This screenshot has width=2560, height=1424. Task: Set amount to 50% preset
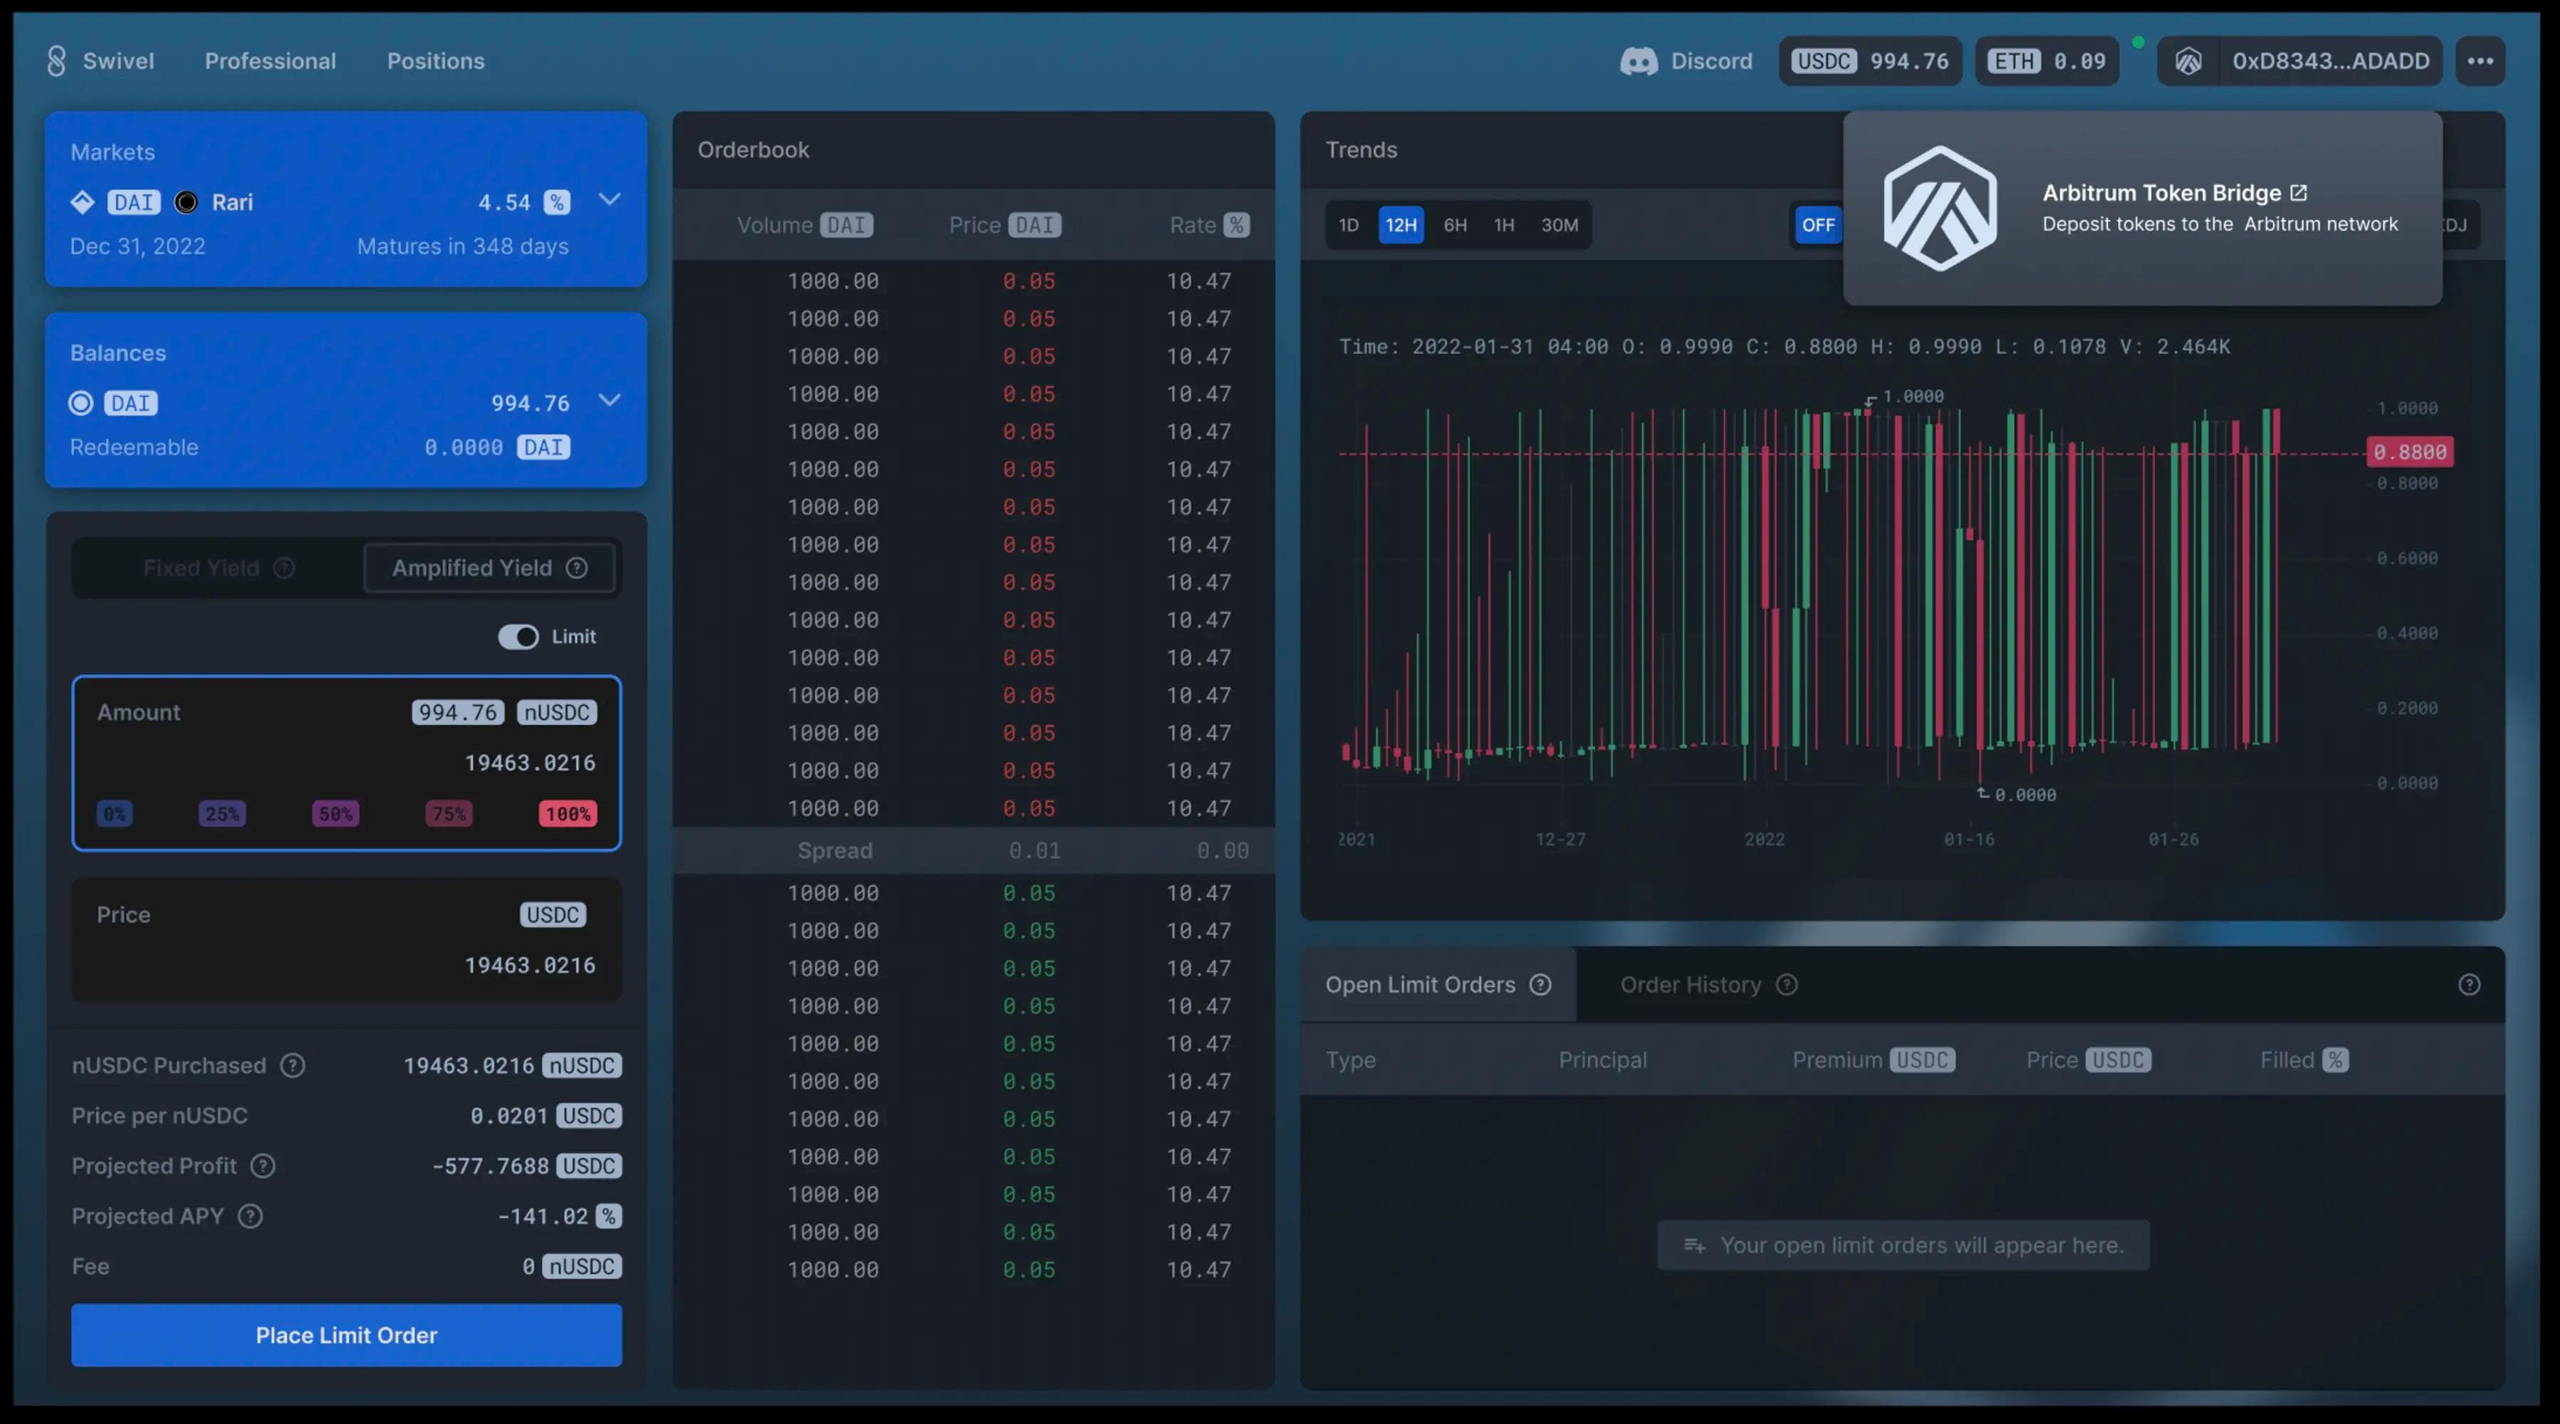pyautogui.click(x=335, y=814)
